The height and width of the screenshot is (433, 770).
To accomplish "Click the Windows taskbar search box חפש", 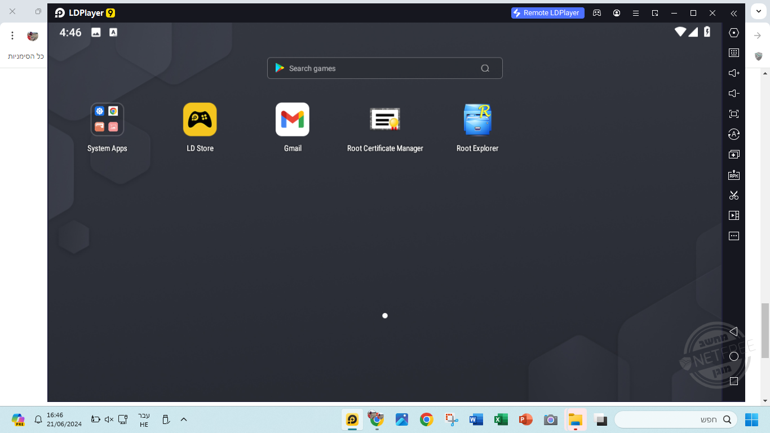I will tap(676, 419).
